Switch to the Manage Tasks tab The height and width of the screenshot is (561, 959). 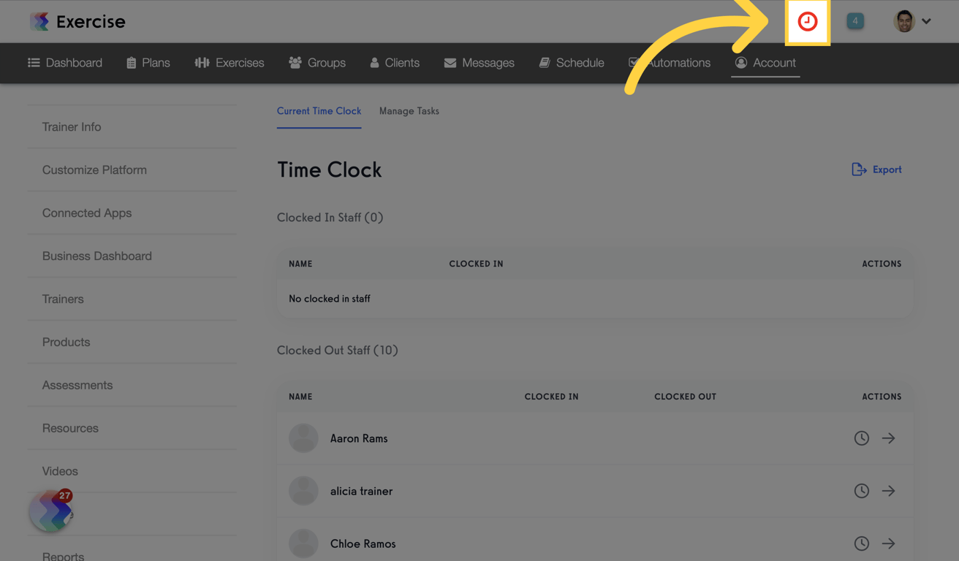[409, 111]
